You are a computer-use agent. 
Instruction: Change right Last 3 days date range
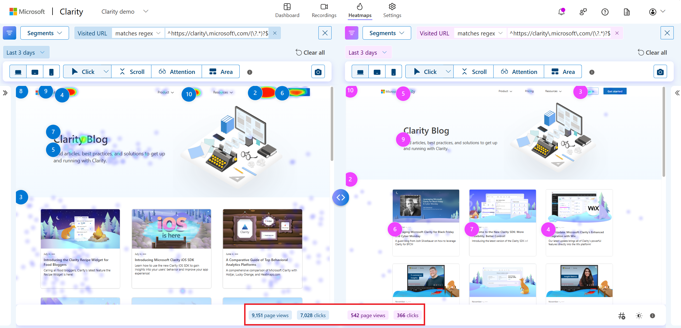368,52
